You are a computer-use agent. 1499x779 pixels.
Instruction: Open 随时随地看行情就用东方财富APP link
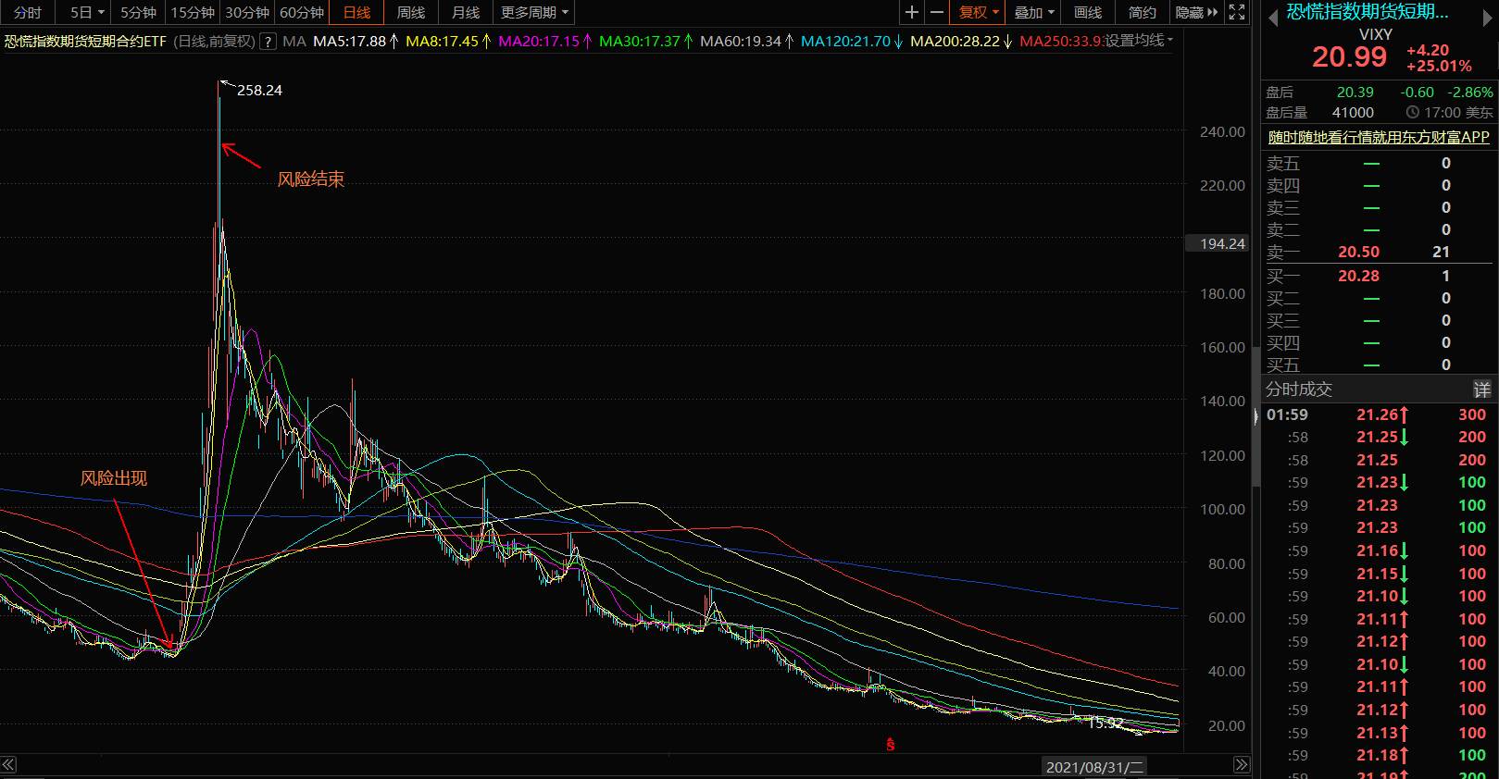click(1379, 137)
